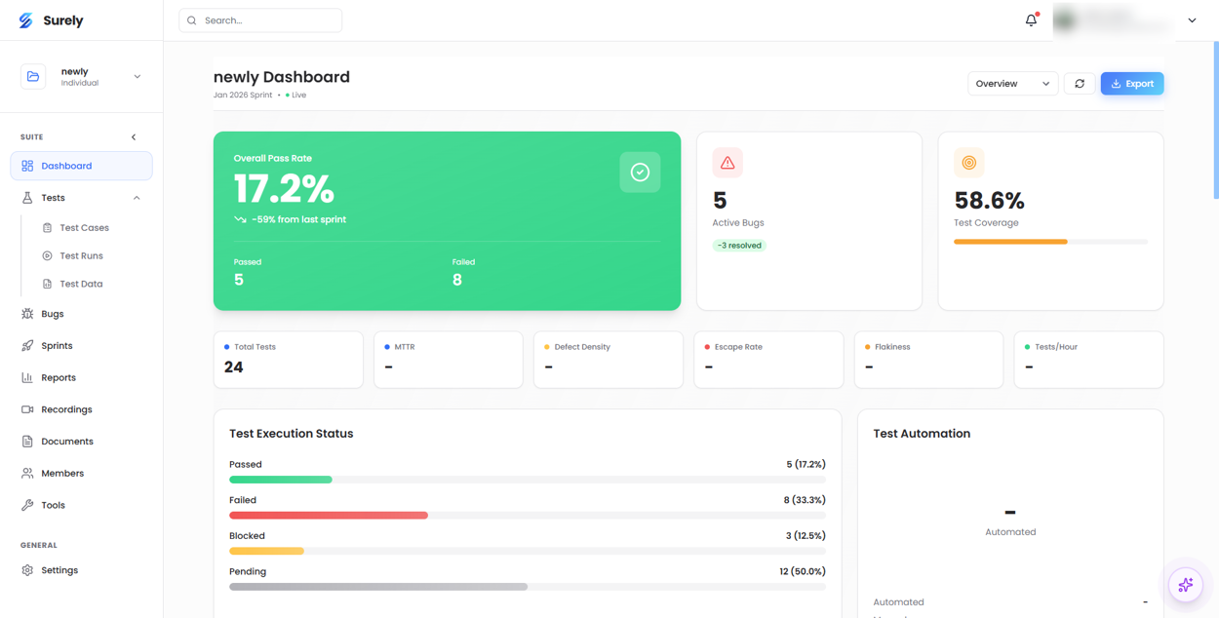The image size is (1219, 618).
Task: Click the Dashboard grid icon in sidebar
Action: [27, 166]
